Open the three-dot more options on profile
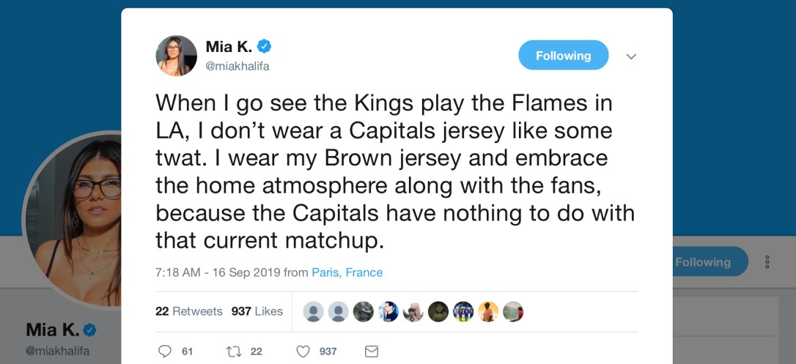The width and height of the screenshot is (796, 364). [x=767, y=261]
